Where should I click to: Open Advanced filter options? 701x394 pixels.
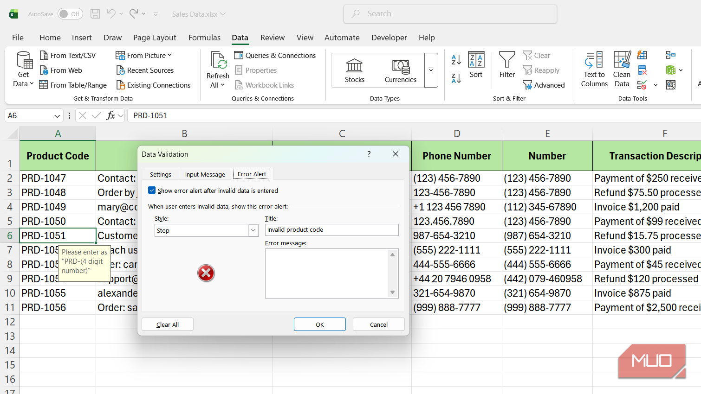(x=544, y=85)
